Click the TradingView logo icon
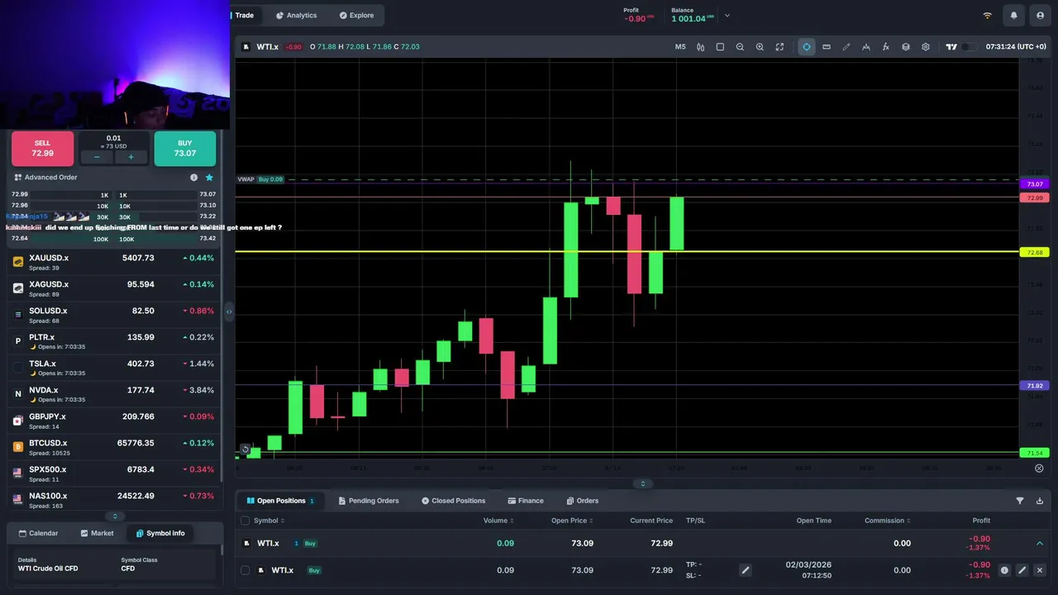 (951, 47)
